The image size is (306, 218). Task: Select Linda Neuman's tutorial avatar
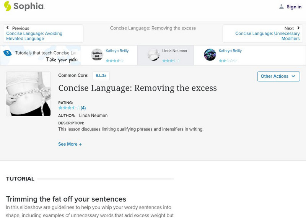(x=153, y=55)
